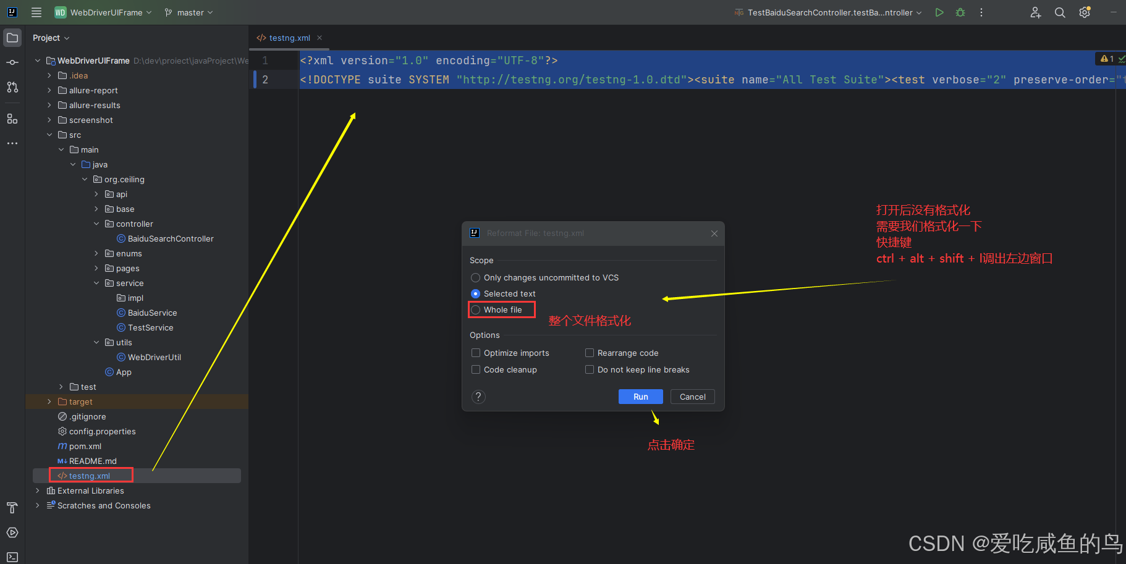1126x564 pixels.
Task: Expand the target folder
Action: [x=49, y=402]
